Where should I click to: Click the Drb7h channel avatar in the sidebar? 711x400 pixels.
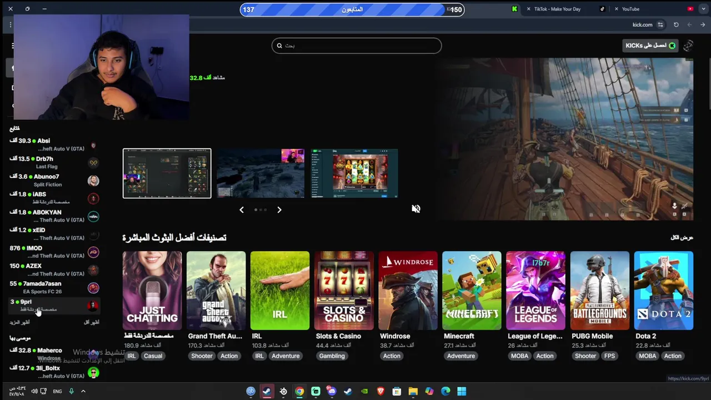93,163
